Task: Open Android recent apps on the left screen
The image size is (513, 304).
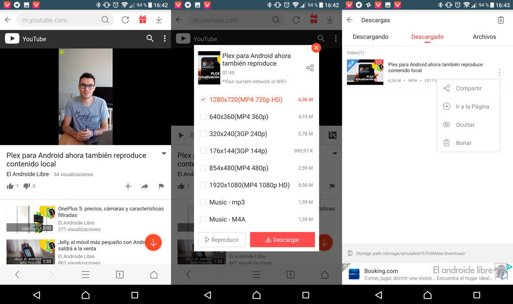Action: pyautogui.click(x=134, y=295)
